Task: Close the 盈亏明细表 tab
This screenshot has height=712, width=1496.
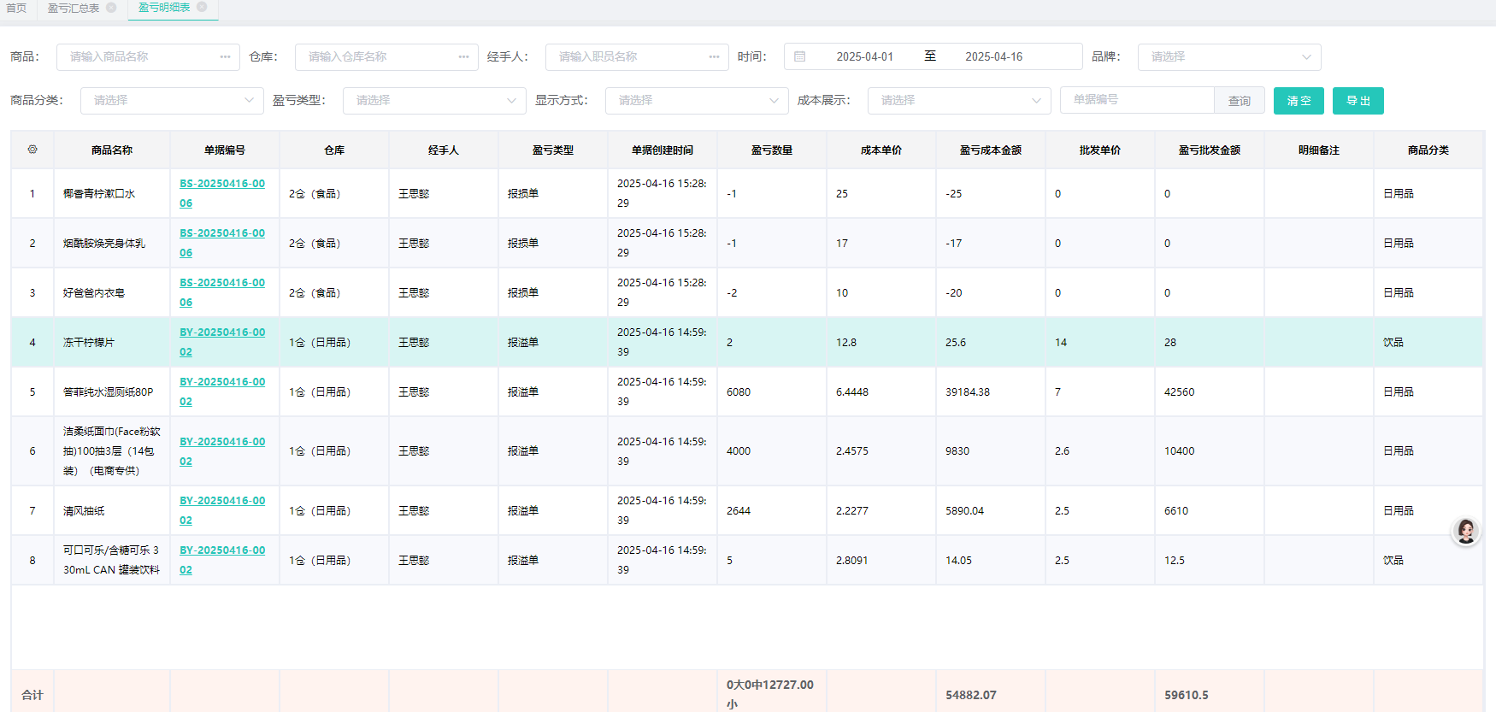Action: [202, 7]
